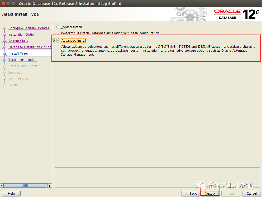Click the Help button
The width and height of the screenshot is (262, 197).
tap(11, 194)
